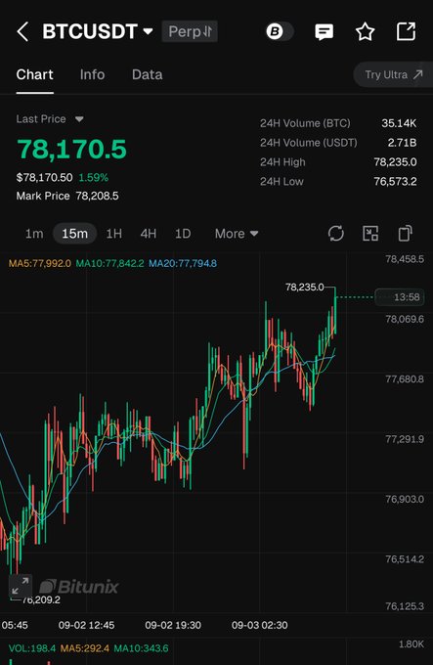The width and height of the screenshot is (433, 665).
Task: Select the Chart tab
Action: pos(35,75)
